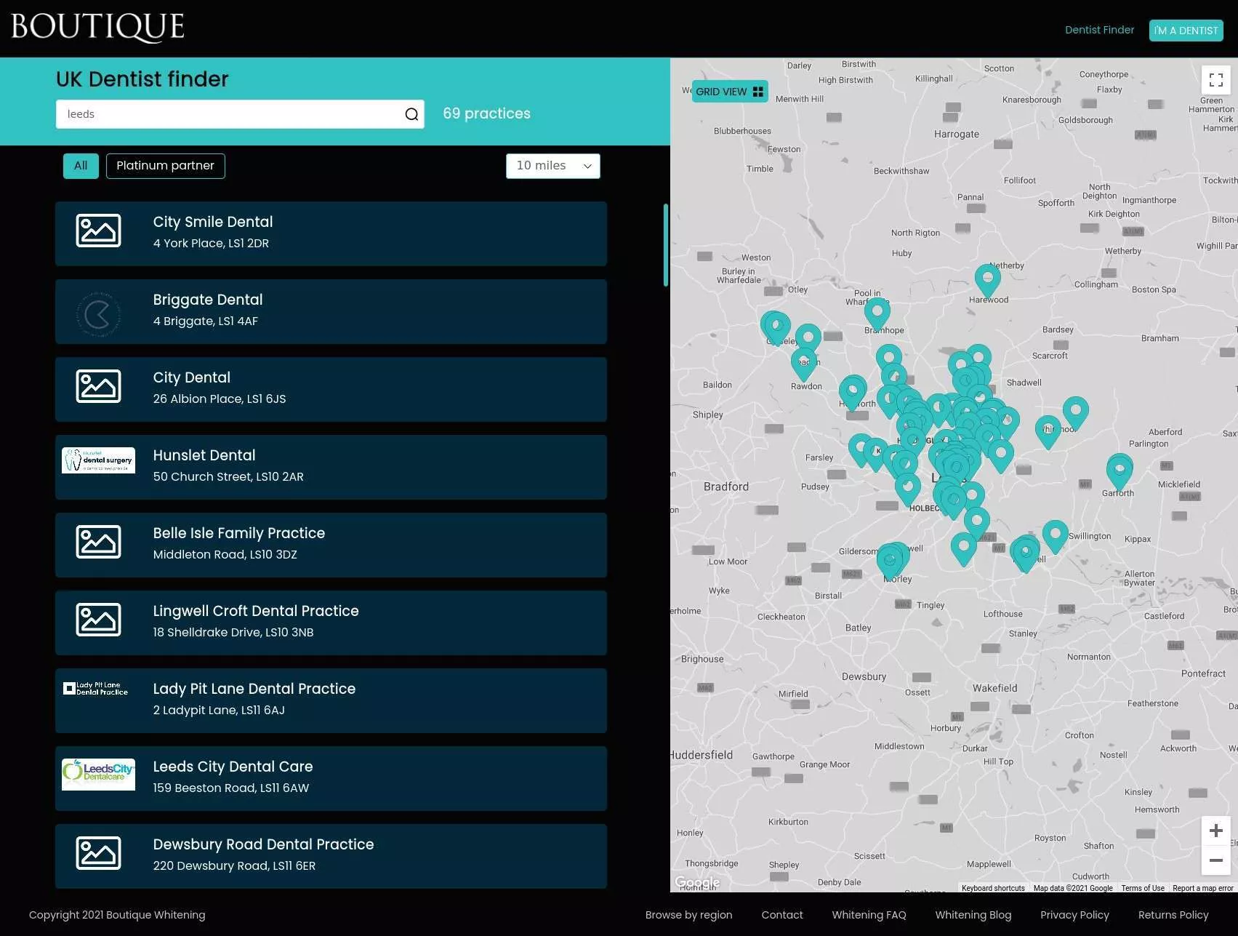This screenshot has width=1238, height=936.
Task: Zoom in on the map
Action: click(1215, 831)
